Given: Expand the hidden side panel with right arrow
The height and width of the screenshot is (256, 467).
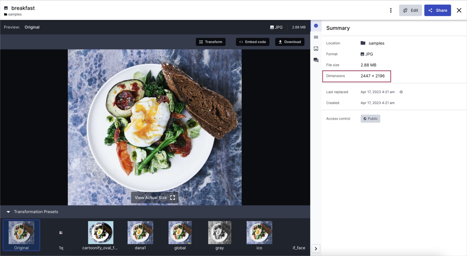Looking at the screenshot, I should [316, 248].
